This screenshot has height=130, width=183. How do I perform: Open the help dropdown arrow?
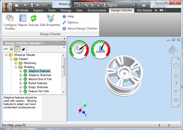click(x=148, y=5)
